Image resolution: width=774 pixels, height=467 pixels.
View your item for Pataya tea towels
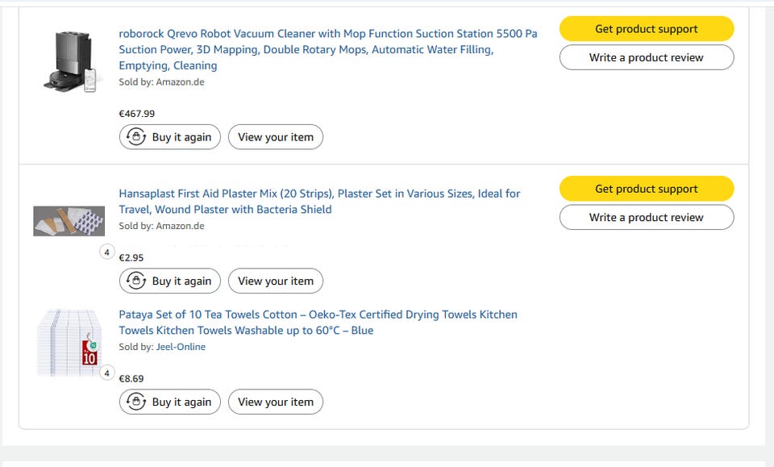276,402
